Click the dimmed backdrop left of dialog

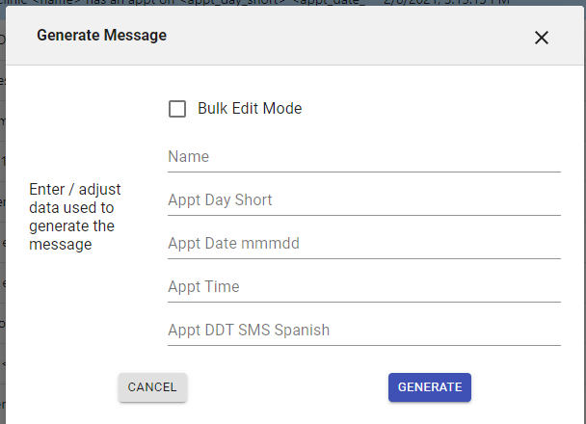[x=6, y=241]
